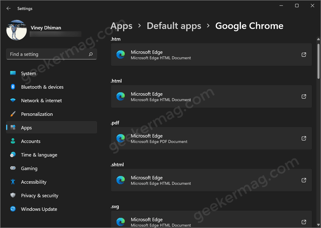Select Accounts in the sidebar

[x=51, y=141]
